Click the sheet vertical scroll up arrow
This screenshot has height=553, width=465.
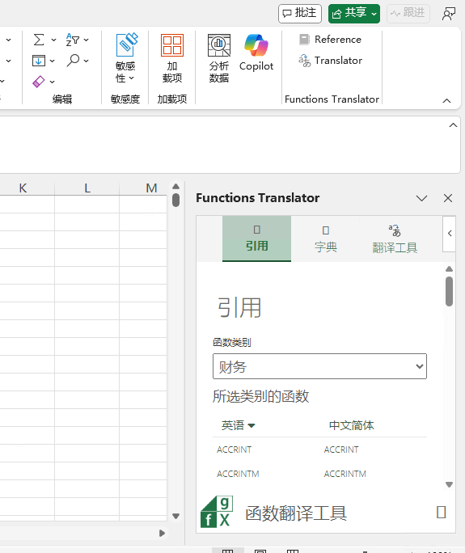(x=175, y=186)
